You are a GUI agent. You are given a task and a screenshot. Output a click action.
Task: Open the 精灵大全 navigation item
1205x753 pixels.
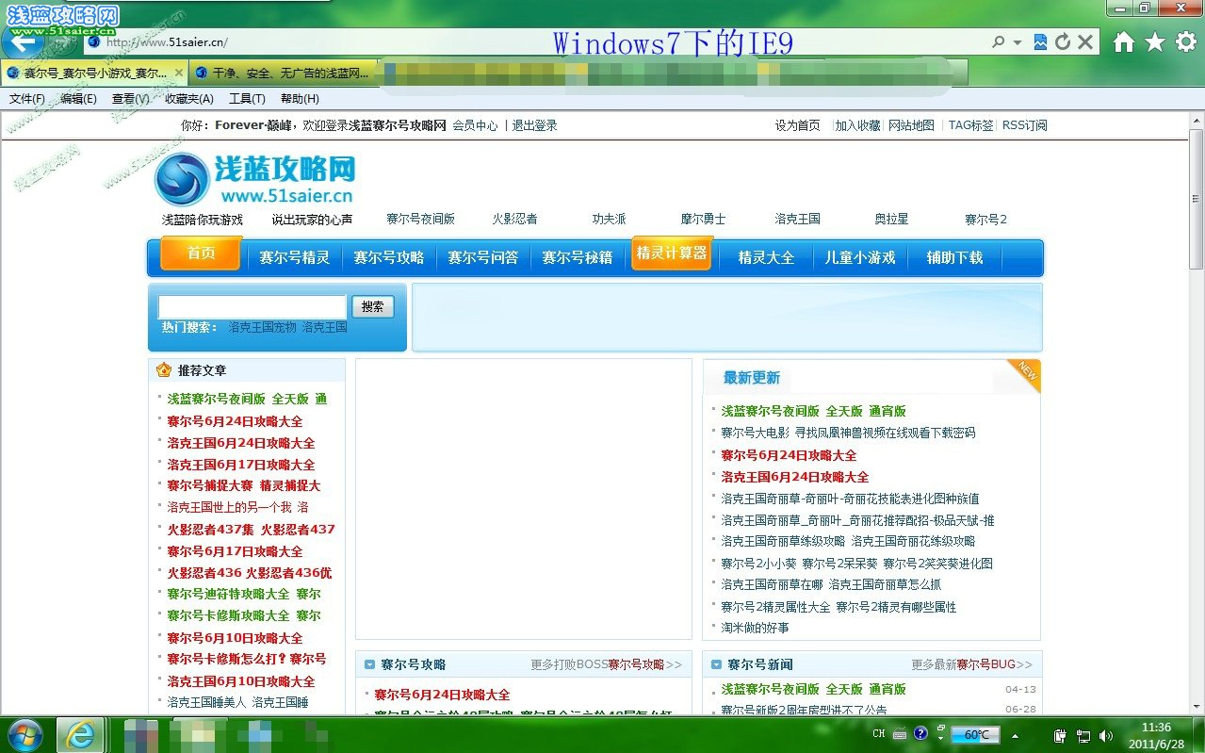[766, 257]
